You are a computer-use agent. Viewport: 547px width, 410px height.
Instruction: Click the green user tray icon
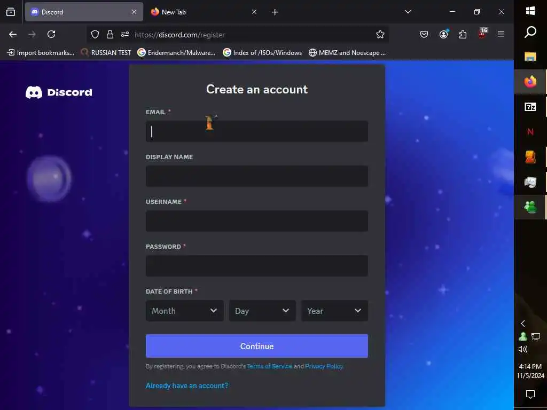pyautogui.click(x=523, y=336)
